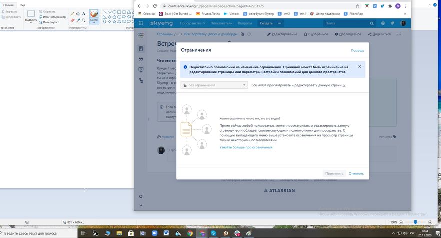Screen dimensions: 441x238
Task: Select the Magnifier tool in Paint
Action: coord(84,20)
